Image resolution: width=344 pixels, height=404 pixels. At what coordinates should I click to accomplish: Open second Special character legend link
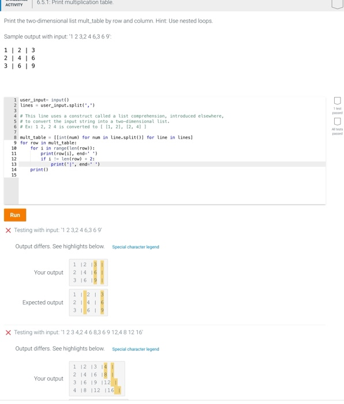click(136, 349)
